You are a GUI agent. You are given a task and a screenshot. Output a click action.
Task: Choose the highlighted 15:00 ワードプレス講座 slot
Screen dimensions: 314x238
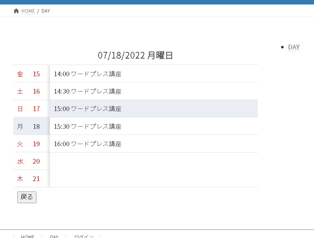(x=88, y=109)
